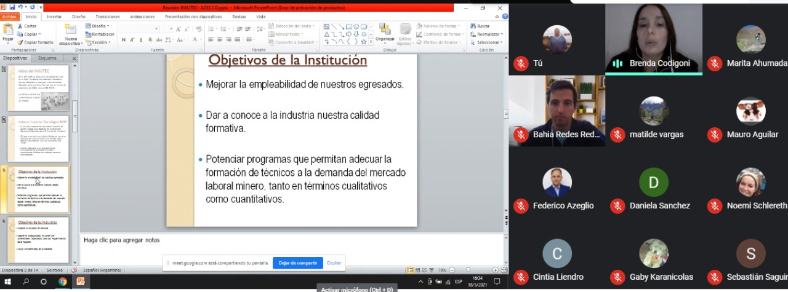Click the Buscar binoculars icon
Viewport: 788px width, 292px height.
click(472, 26)
